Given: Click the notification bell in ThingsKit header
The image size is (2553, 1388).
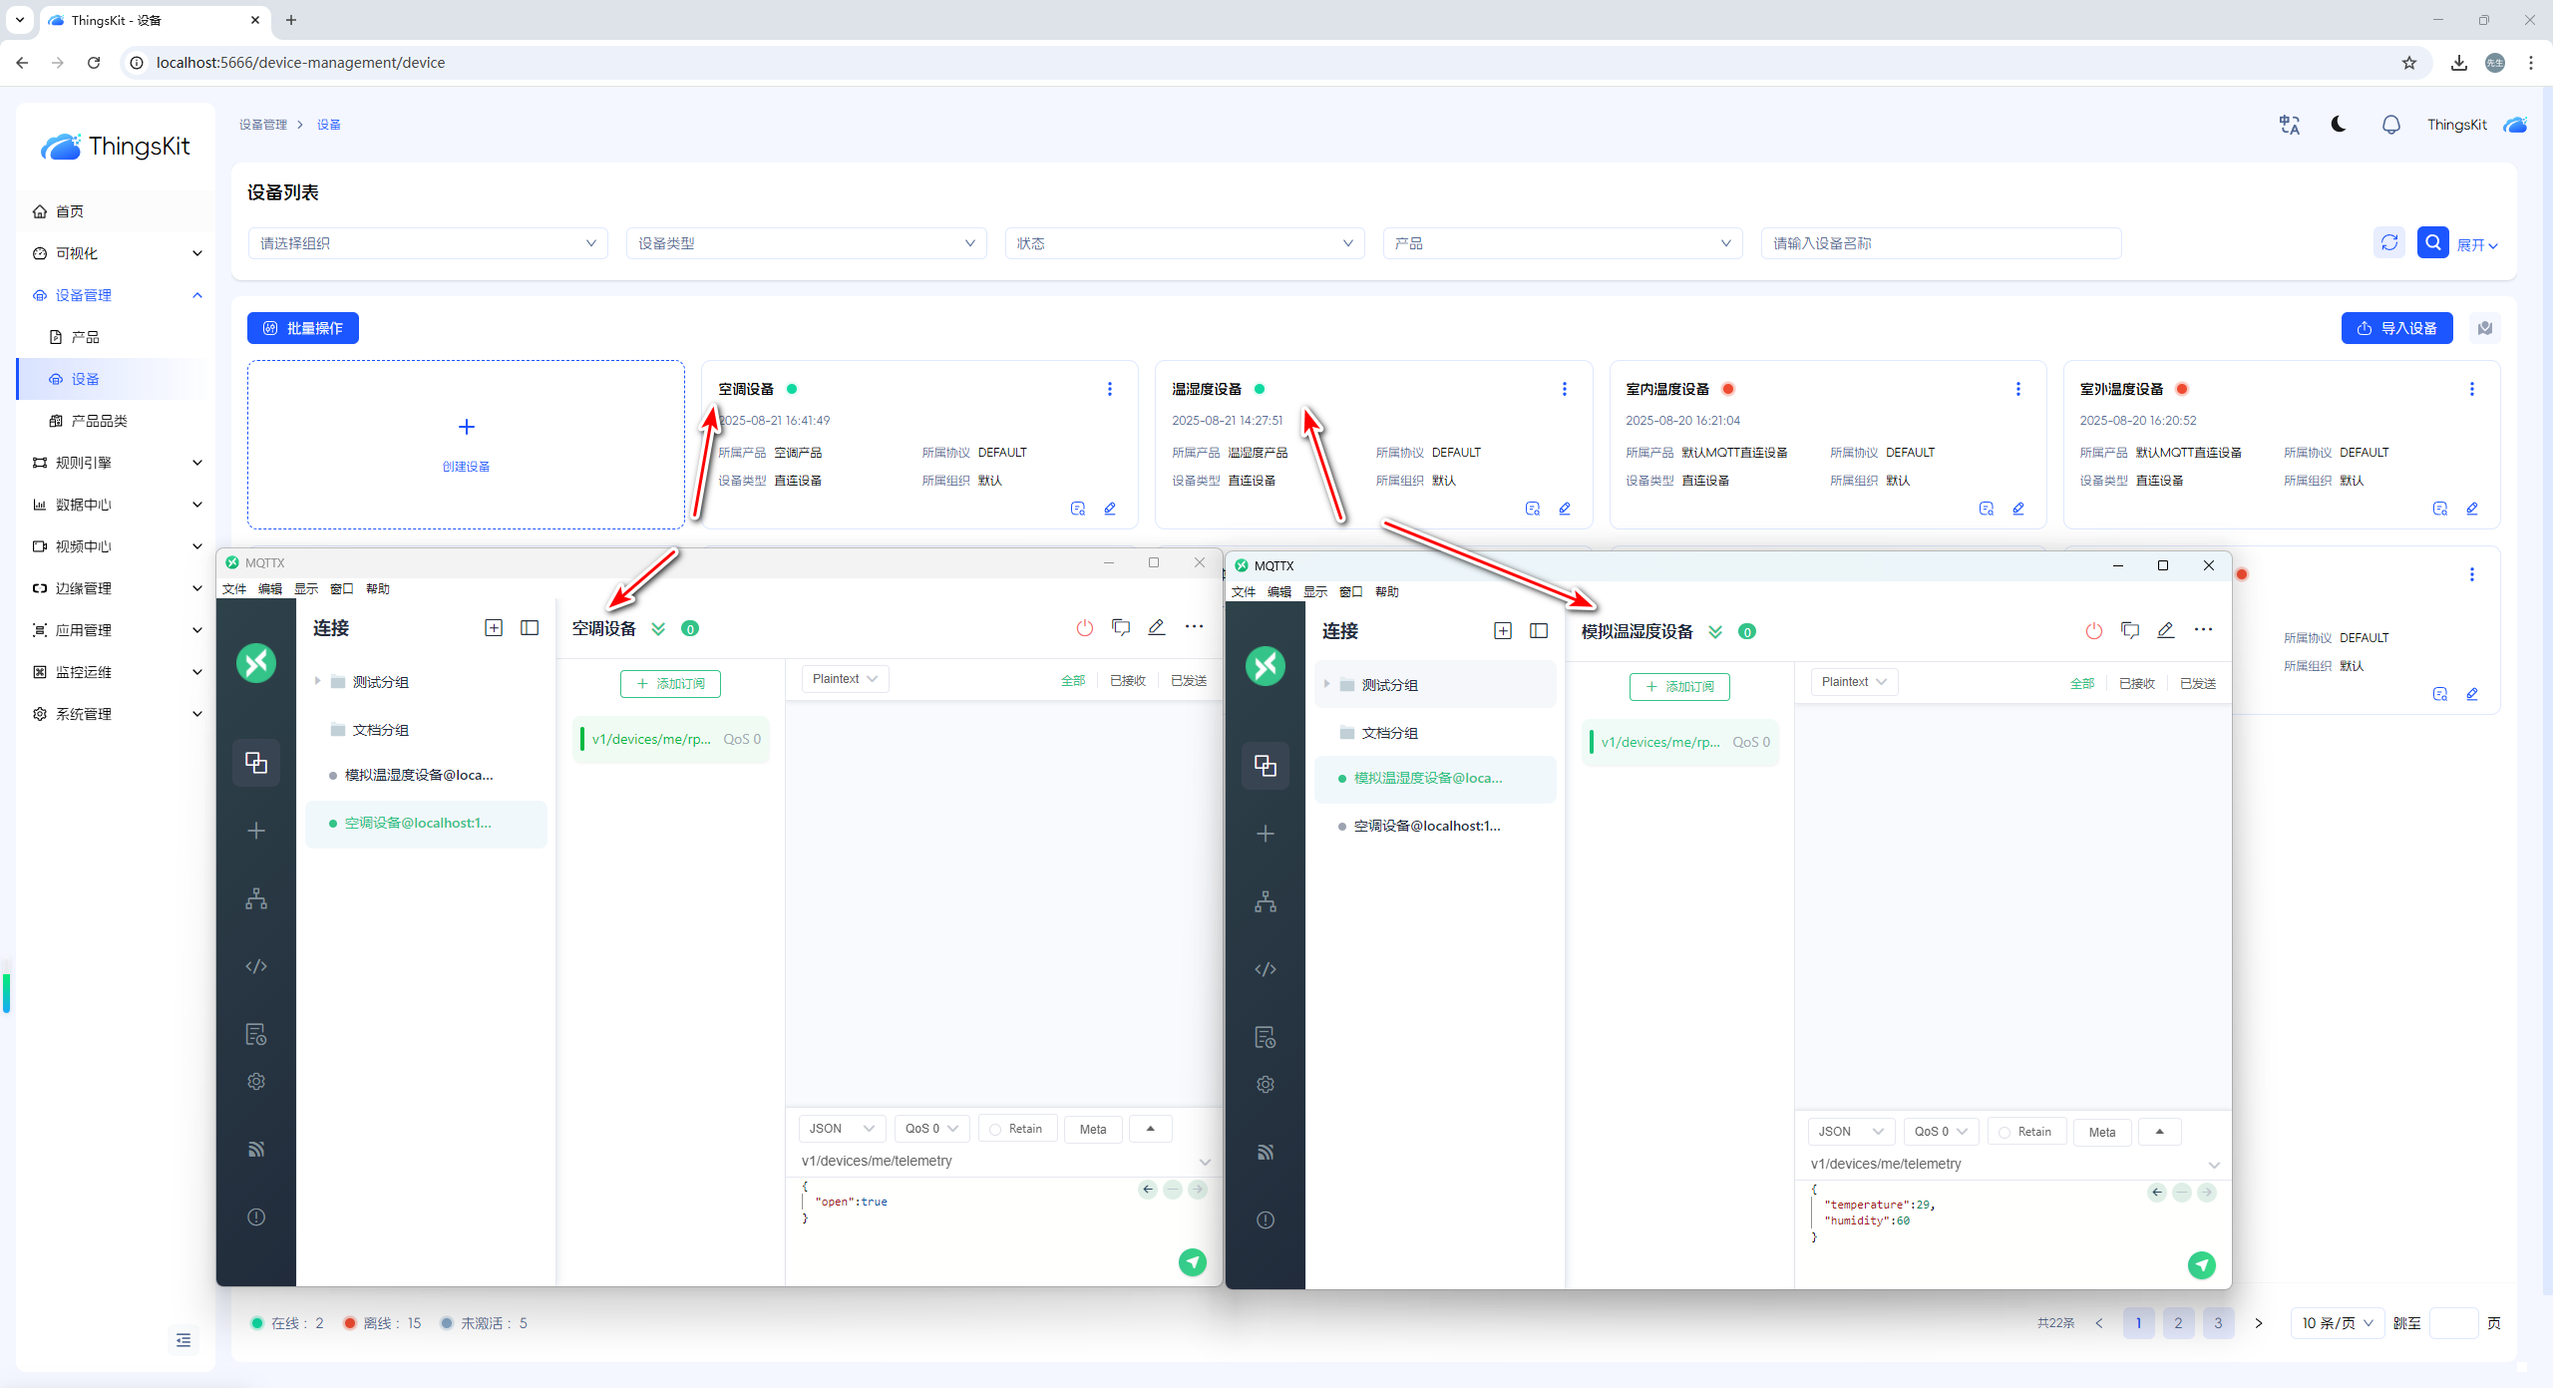Looking at the screenshot, I should coord(2390,125).
